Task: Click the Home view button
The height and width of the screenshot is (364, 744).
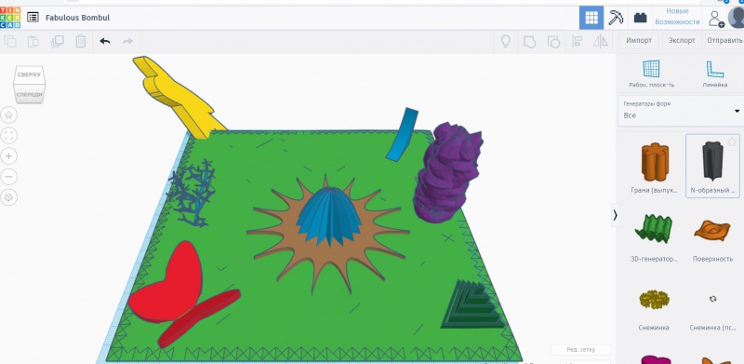Action: click(x=8, y=115)
